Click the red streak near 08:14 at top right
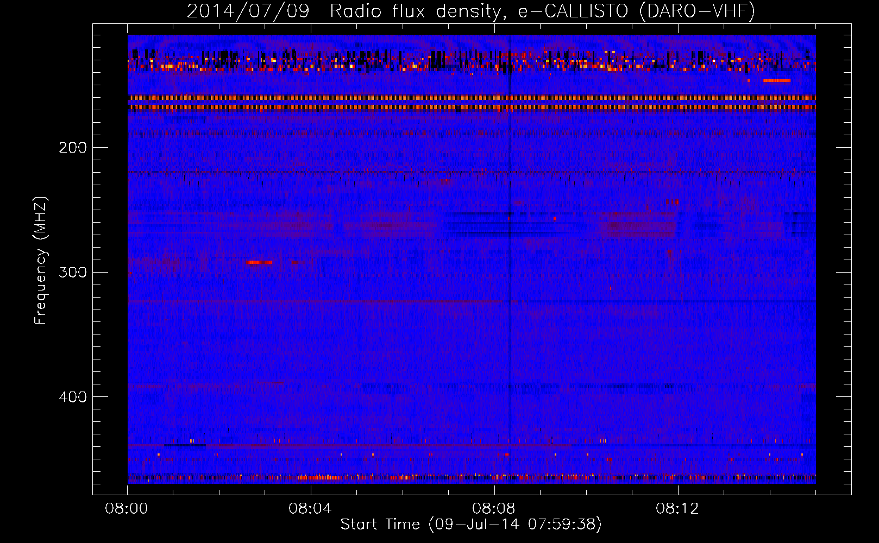Image resolution: width=879 pixels, height=543 pixels. click(x=777, y=80)
